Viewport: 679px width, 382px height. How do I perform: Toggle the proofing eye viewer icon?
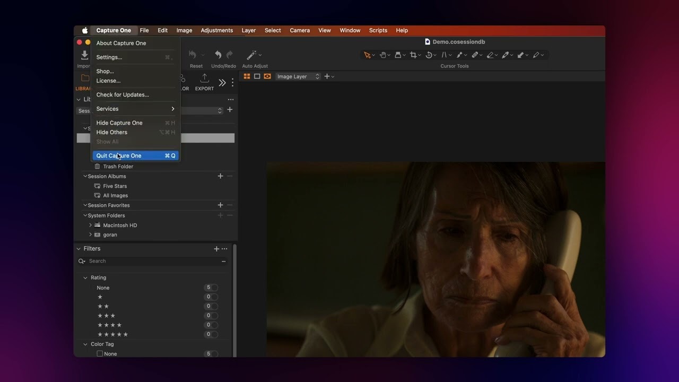[267, 76]
